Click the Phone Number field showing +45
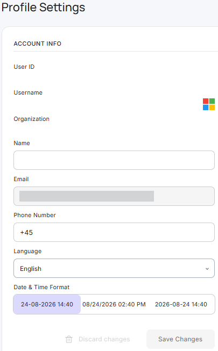 click(x=114, y=232)
